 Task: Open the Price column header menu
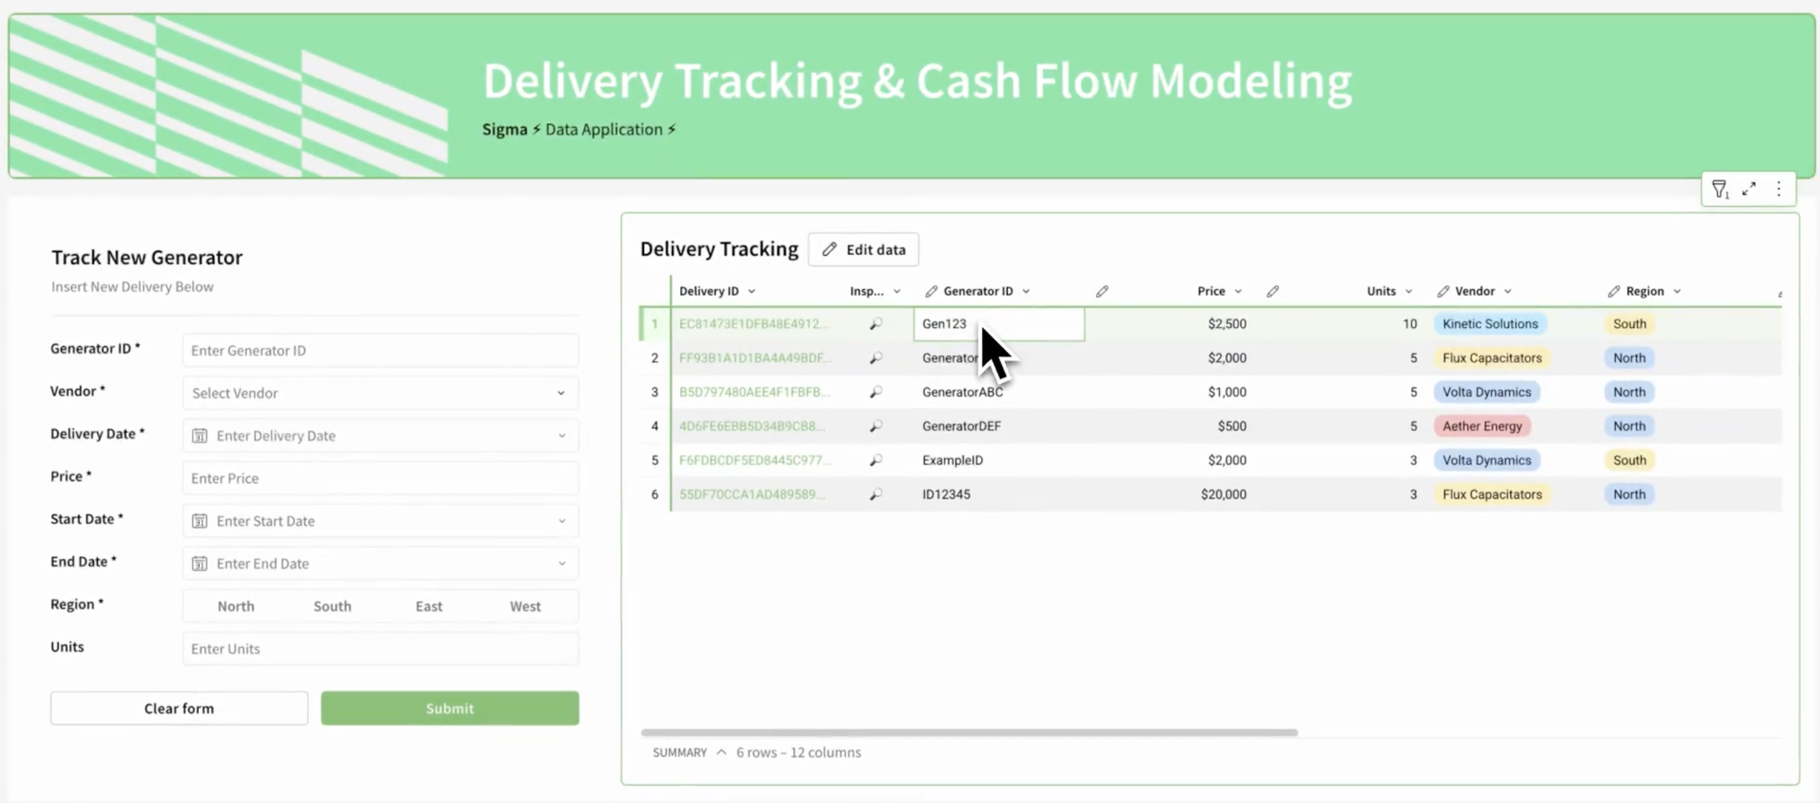pos(1238,291)
